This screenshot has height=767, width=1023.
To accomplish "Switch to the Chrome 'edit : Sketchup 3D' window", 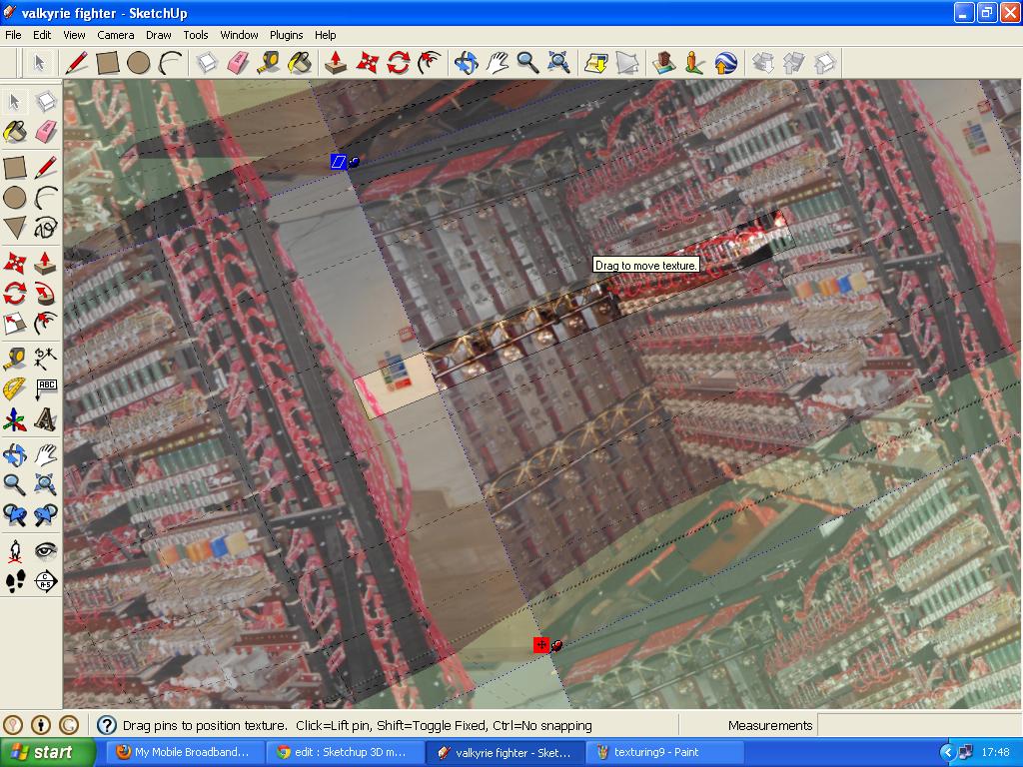I will coord(346,753).
